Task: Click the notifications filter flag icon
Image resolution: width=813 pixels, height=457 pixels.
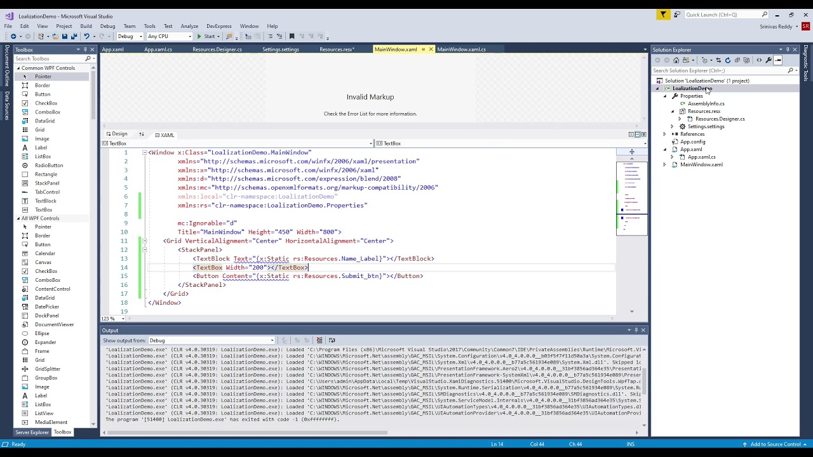Action: coord(663,15)
